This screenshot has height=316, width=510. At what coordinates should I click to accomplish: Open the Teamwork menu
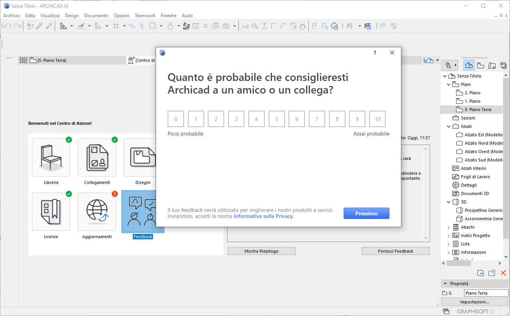(145, 16)
